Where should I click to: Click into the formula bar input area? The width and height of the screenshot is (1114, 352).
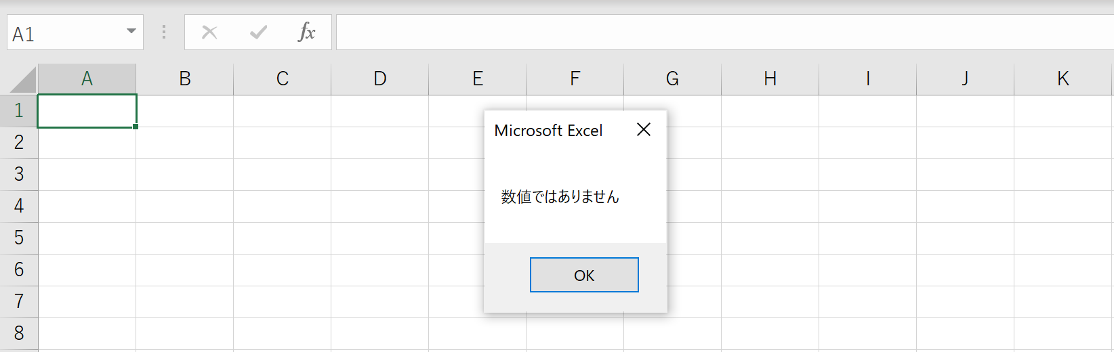[724, 32]
